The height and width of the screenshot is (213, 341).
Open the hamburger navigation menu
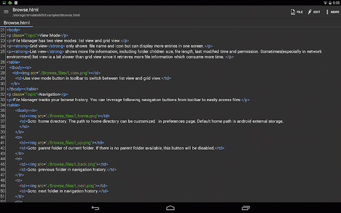pos(6,12)
